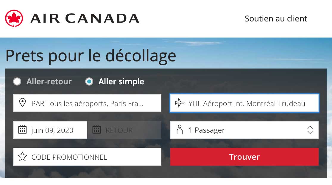332x185 pixels.
Task: Click the Air Canada maple leaf logo
Action: pos(14,18)
